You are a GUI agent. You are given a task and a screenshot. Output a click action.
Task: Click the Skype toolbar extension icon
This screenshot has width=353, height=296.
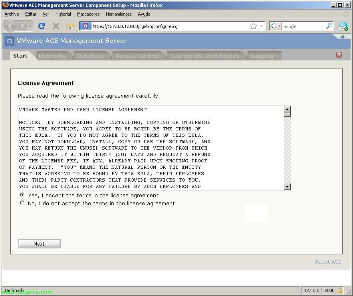[343, 26]
